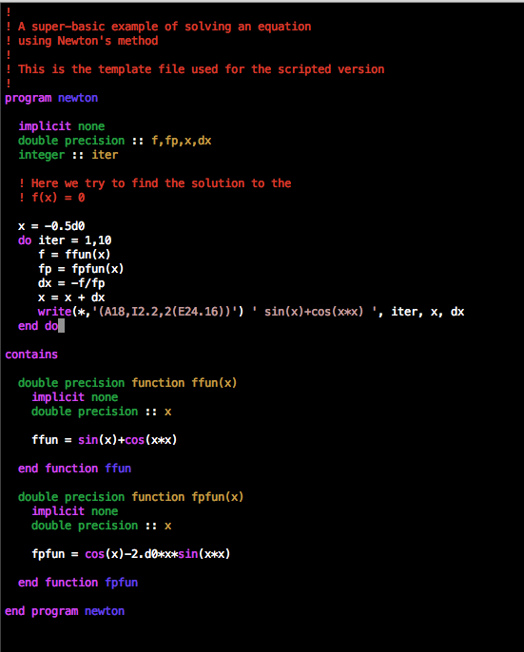
Task: Click the 'fp = fpfun(x)' statement
Action: 81,269
